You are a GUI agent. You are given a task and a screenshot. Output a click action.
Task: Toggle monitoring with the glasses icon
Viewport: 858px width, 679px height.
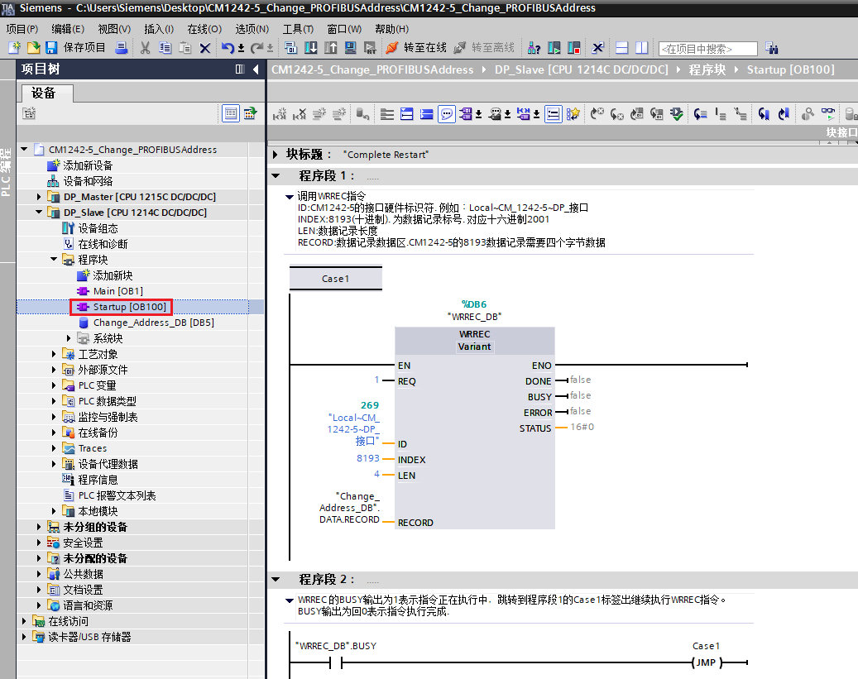click(828, 114)
